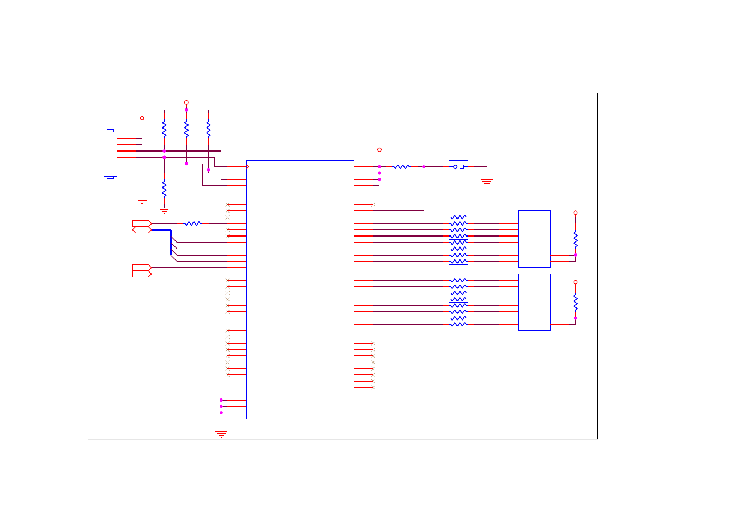Select pull-up resistor beside the upper right block
The image size is (736, 520).
click(x=575, y=239)
